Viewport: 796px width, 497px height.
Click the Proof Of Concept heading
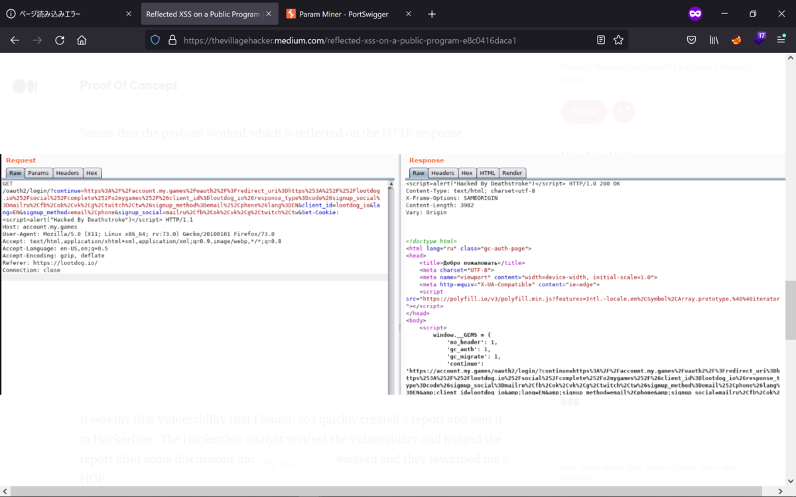[x=129, y=85]
